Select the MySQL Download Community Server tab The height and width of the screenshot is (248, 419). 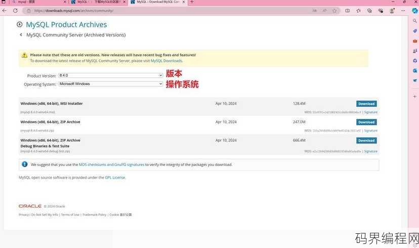[x=157, y=2]
